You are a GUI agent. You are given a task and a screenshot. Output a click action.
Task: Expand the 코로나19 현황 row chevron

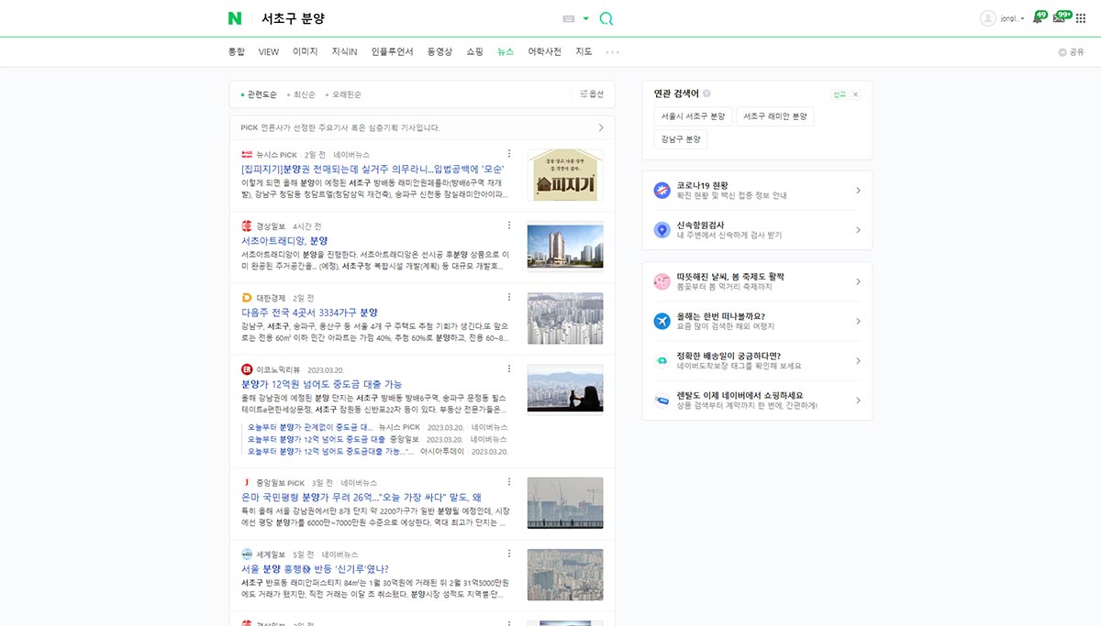coord(858,190)
